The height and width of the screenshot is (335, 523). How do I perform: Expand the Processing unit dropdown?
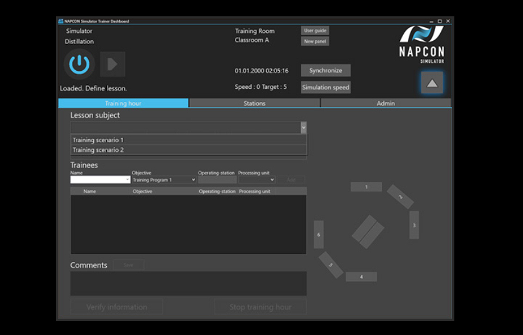[x=257, y=180]
